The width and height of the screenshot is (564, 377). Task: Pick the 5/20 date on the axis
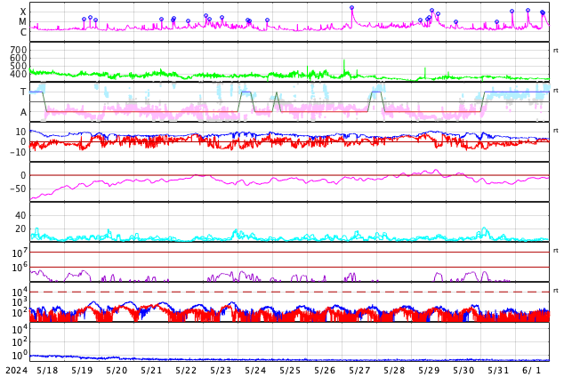point(117,371)
